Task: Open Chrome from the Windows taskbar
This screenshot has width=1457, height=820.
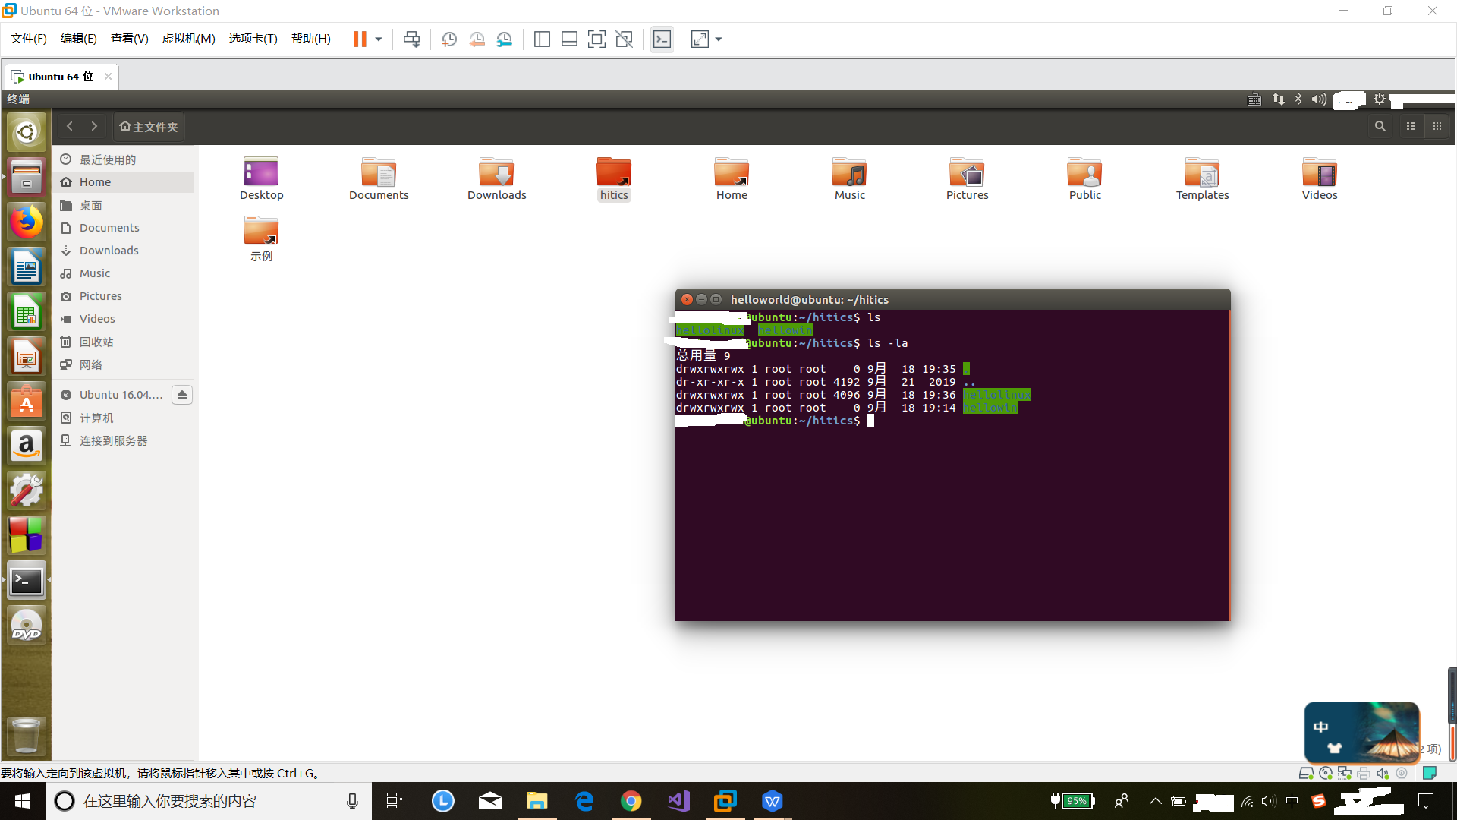Action: click(x=631, y=801)
